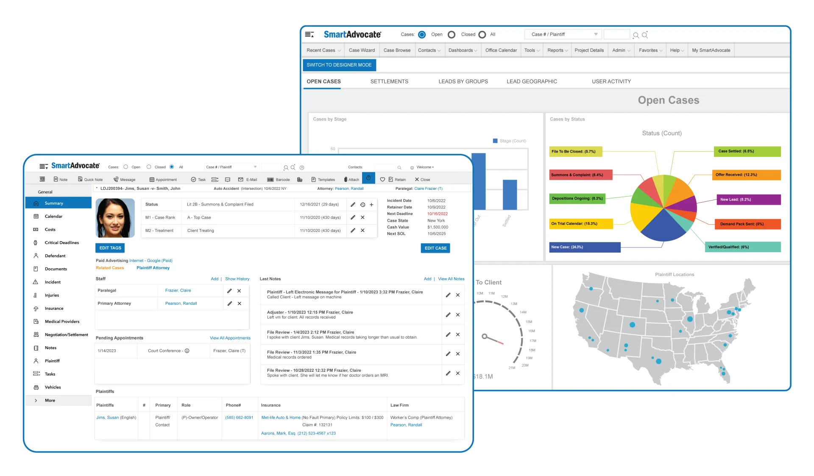The image size is (814, 476).
Task: Open Critical Deadlines in sidebar
Action: 61,243
